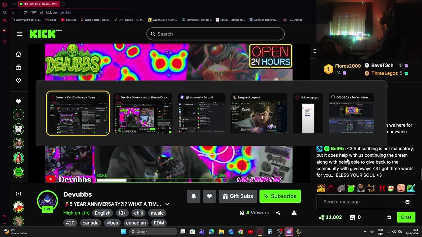Follow Devubbs with heart button
422x237 pixels.
[209, 196]
